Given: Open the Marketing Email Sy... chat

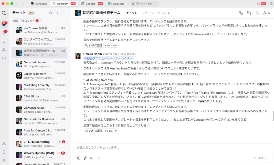Looking at the screenshot, I should click(39, 87).
